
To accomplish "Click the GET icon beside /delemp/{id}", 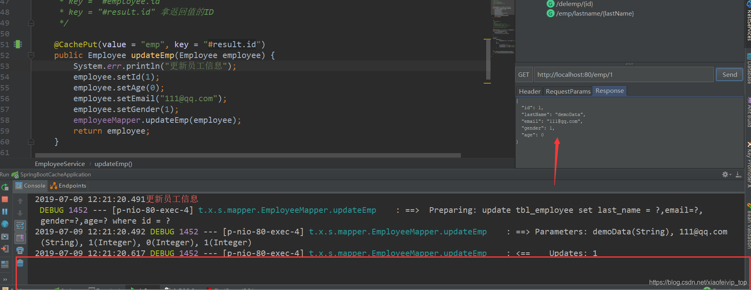I will (x=551, y=4).
